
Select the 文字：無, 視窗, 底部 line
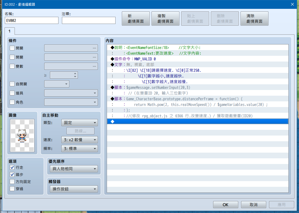click(197, 65)
